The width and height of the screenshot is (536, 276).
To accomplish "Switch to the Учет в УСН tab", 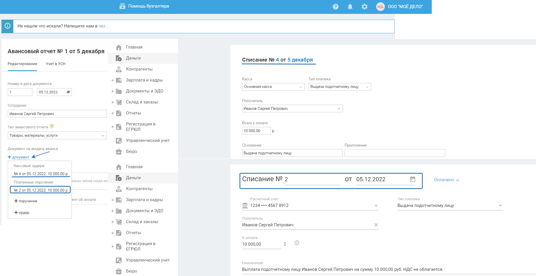I will click(56, 64).
